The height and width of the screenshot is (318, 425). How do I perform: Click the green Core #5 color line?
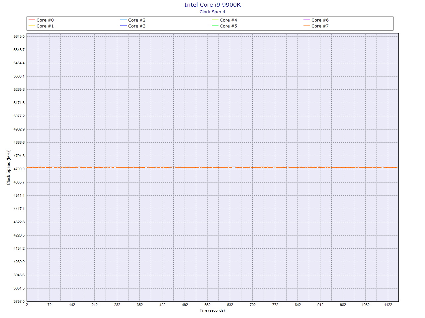click(215, 26)
